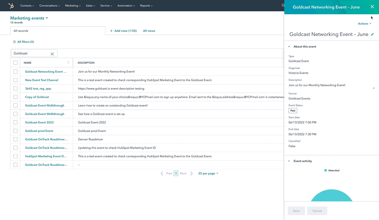Open the All filters icon link
The height and width of the screenshot is (220, 379).
(x=23, y=42)
